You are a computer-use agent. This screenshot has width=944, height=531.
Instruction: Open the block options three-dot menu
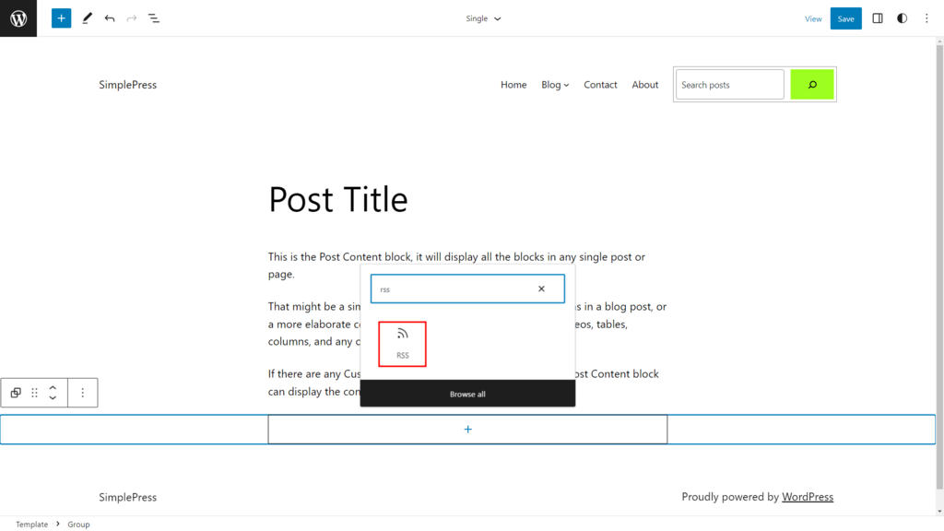(82, 392)
